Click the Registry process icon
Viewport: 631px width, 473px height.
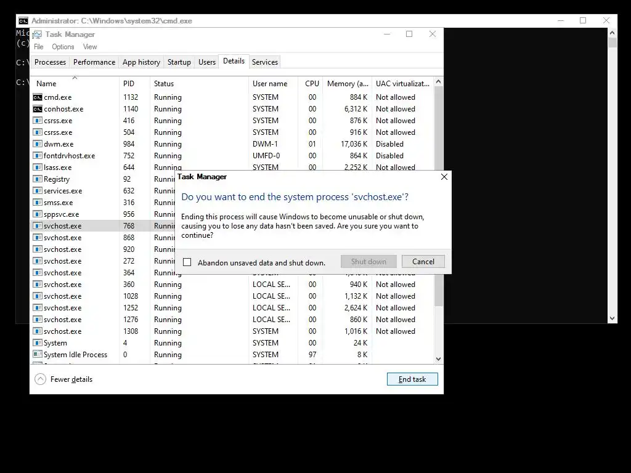38,179
